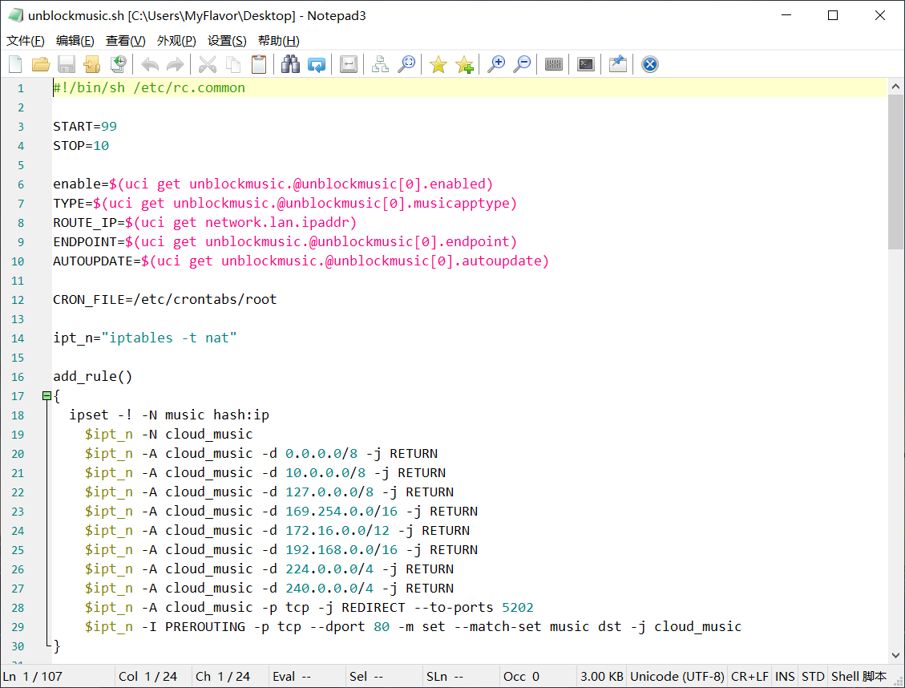Toggle always-on-top with the pushpin icon
The height and width of the screenshot is (688, 905).
(617, 64)
